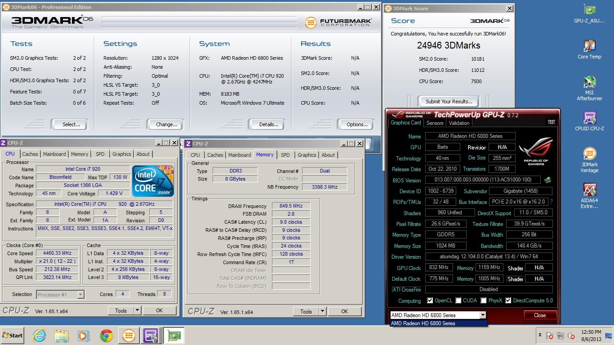The height and width of the screenshot is (345, 614).
Task: Click the Futuremark Corporation logo
Action: pos(338,22)
